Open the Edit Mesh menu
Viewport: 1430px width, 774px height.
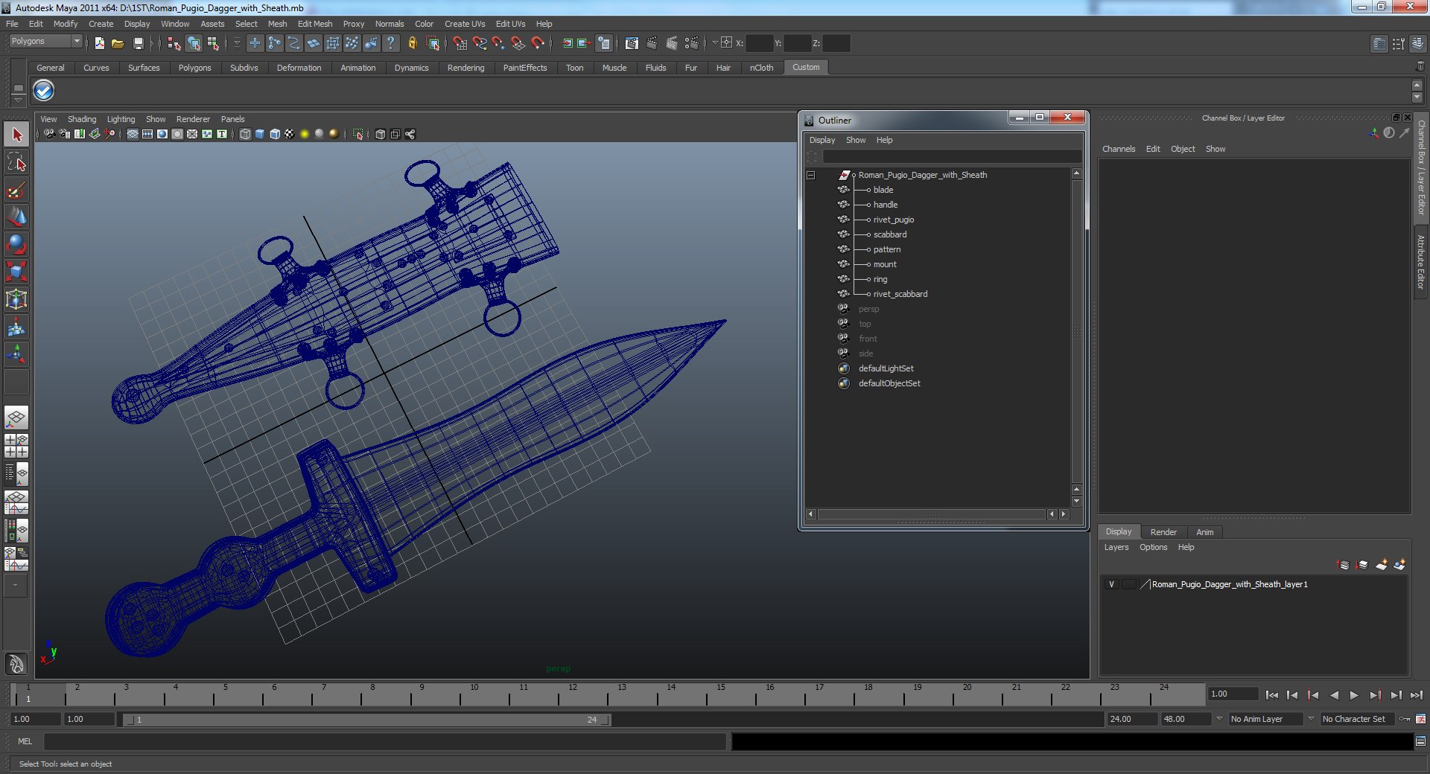[x=314, y=24]
